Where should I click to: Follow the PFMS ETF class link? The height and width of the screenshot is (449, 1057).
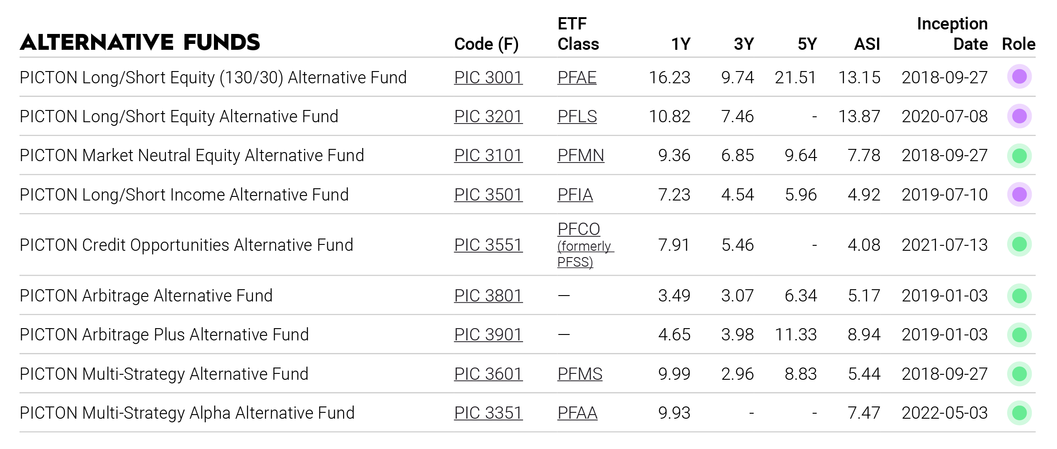pos(580,374)
